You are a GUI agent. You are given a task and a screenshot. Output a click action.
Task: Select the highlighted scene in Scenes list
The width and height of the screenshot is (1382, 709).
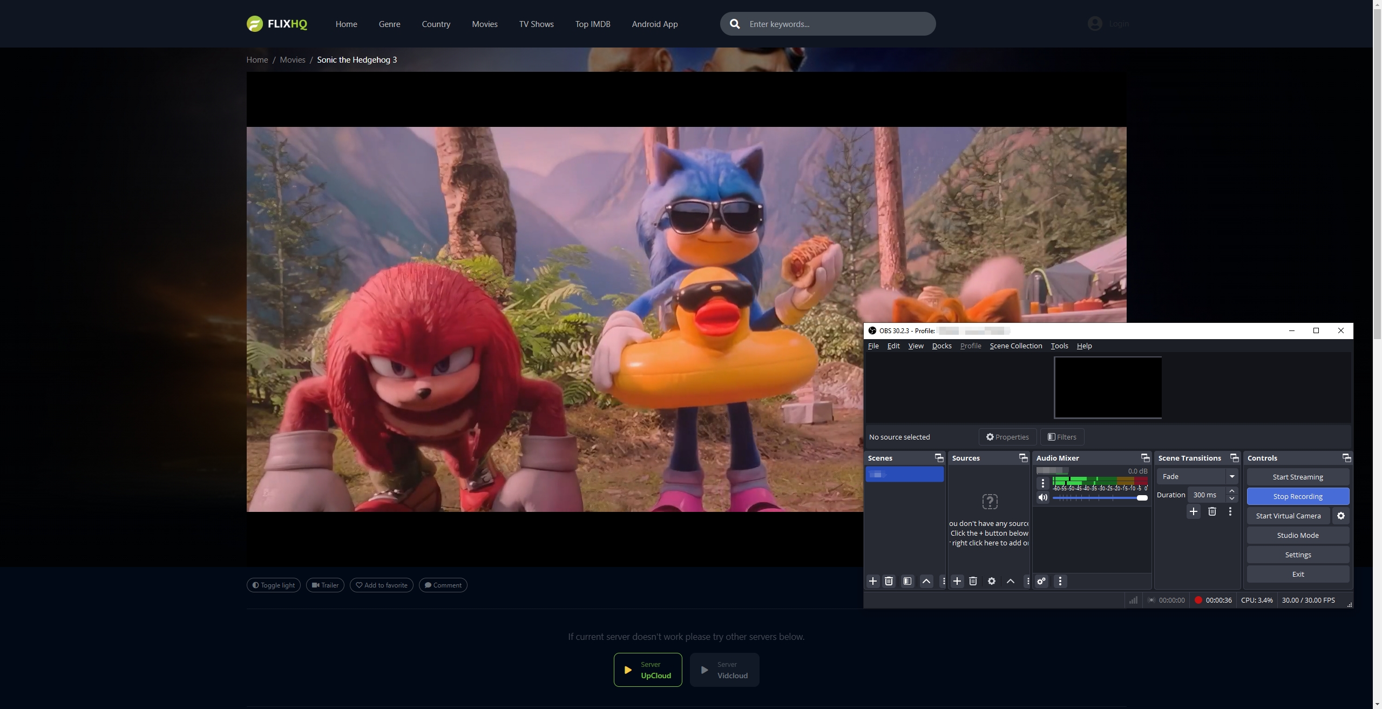pos(905,474)
